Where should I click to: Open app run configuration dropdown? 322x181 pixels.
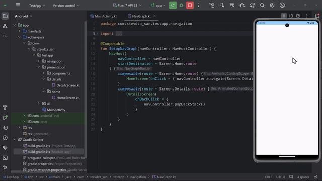[x=158, y=6]
